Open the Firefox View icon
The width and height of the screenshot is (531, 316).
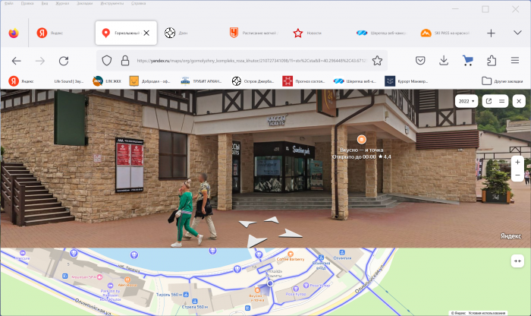click(14, 33)
